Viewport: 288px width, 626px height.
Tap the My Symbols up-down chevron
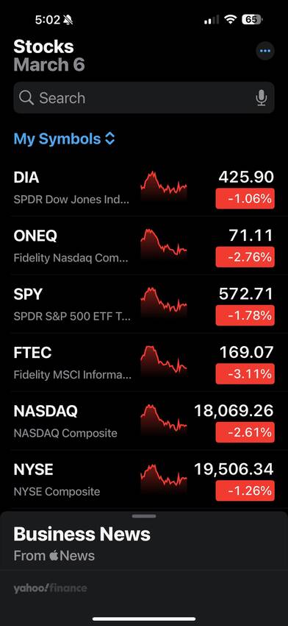point(109,139)
